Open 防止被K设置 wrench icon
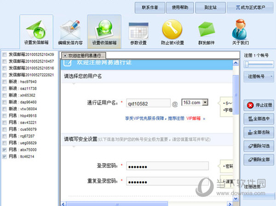Viewport: 276px width, 206px height. click(x=172, y=32)
